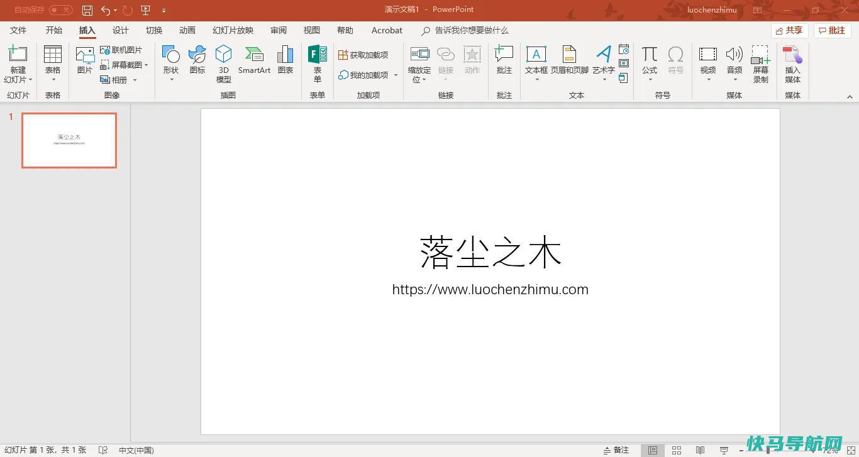
Task: Click the Share (共享) button
Action: (789, 30)
